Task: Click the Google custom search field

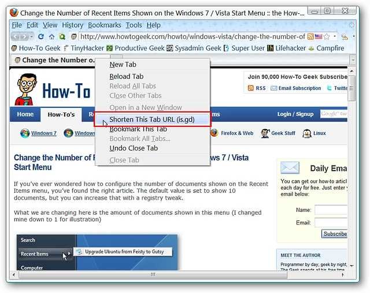Action: [334, 114]
